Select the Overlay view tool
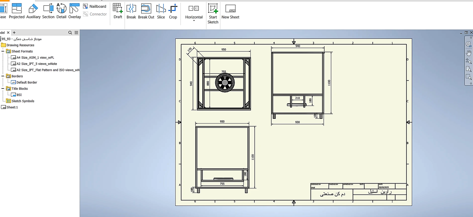 click(75, 11)
